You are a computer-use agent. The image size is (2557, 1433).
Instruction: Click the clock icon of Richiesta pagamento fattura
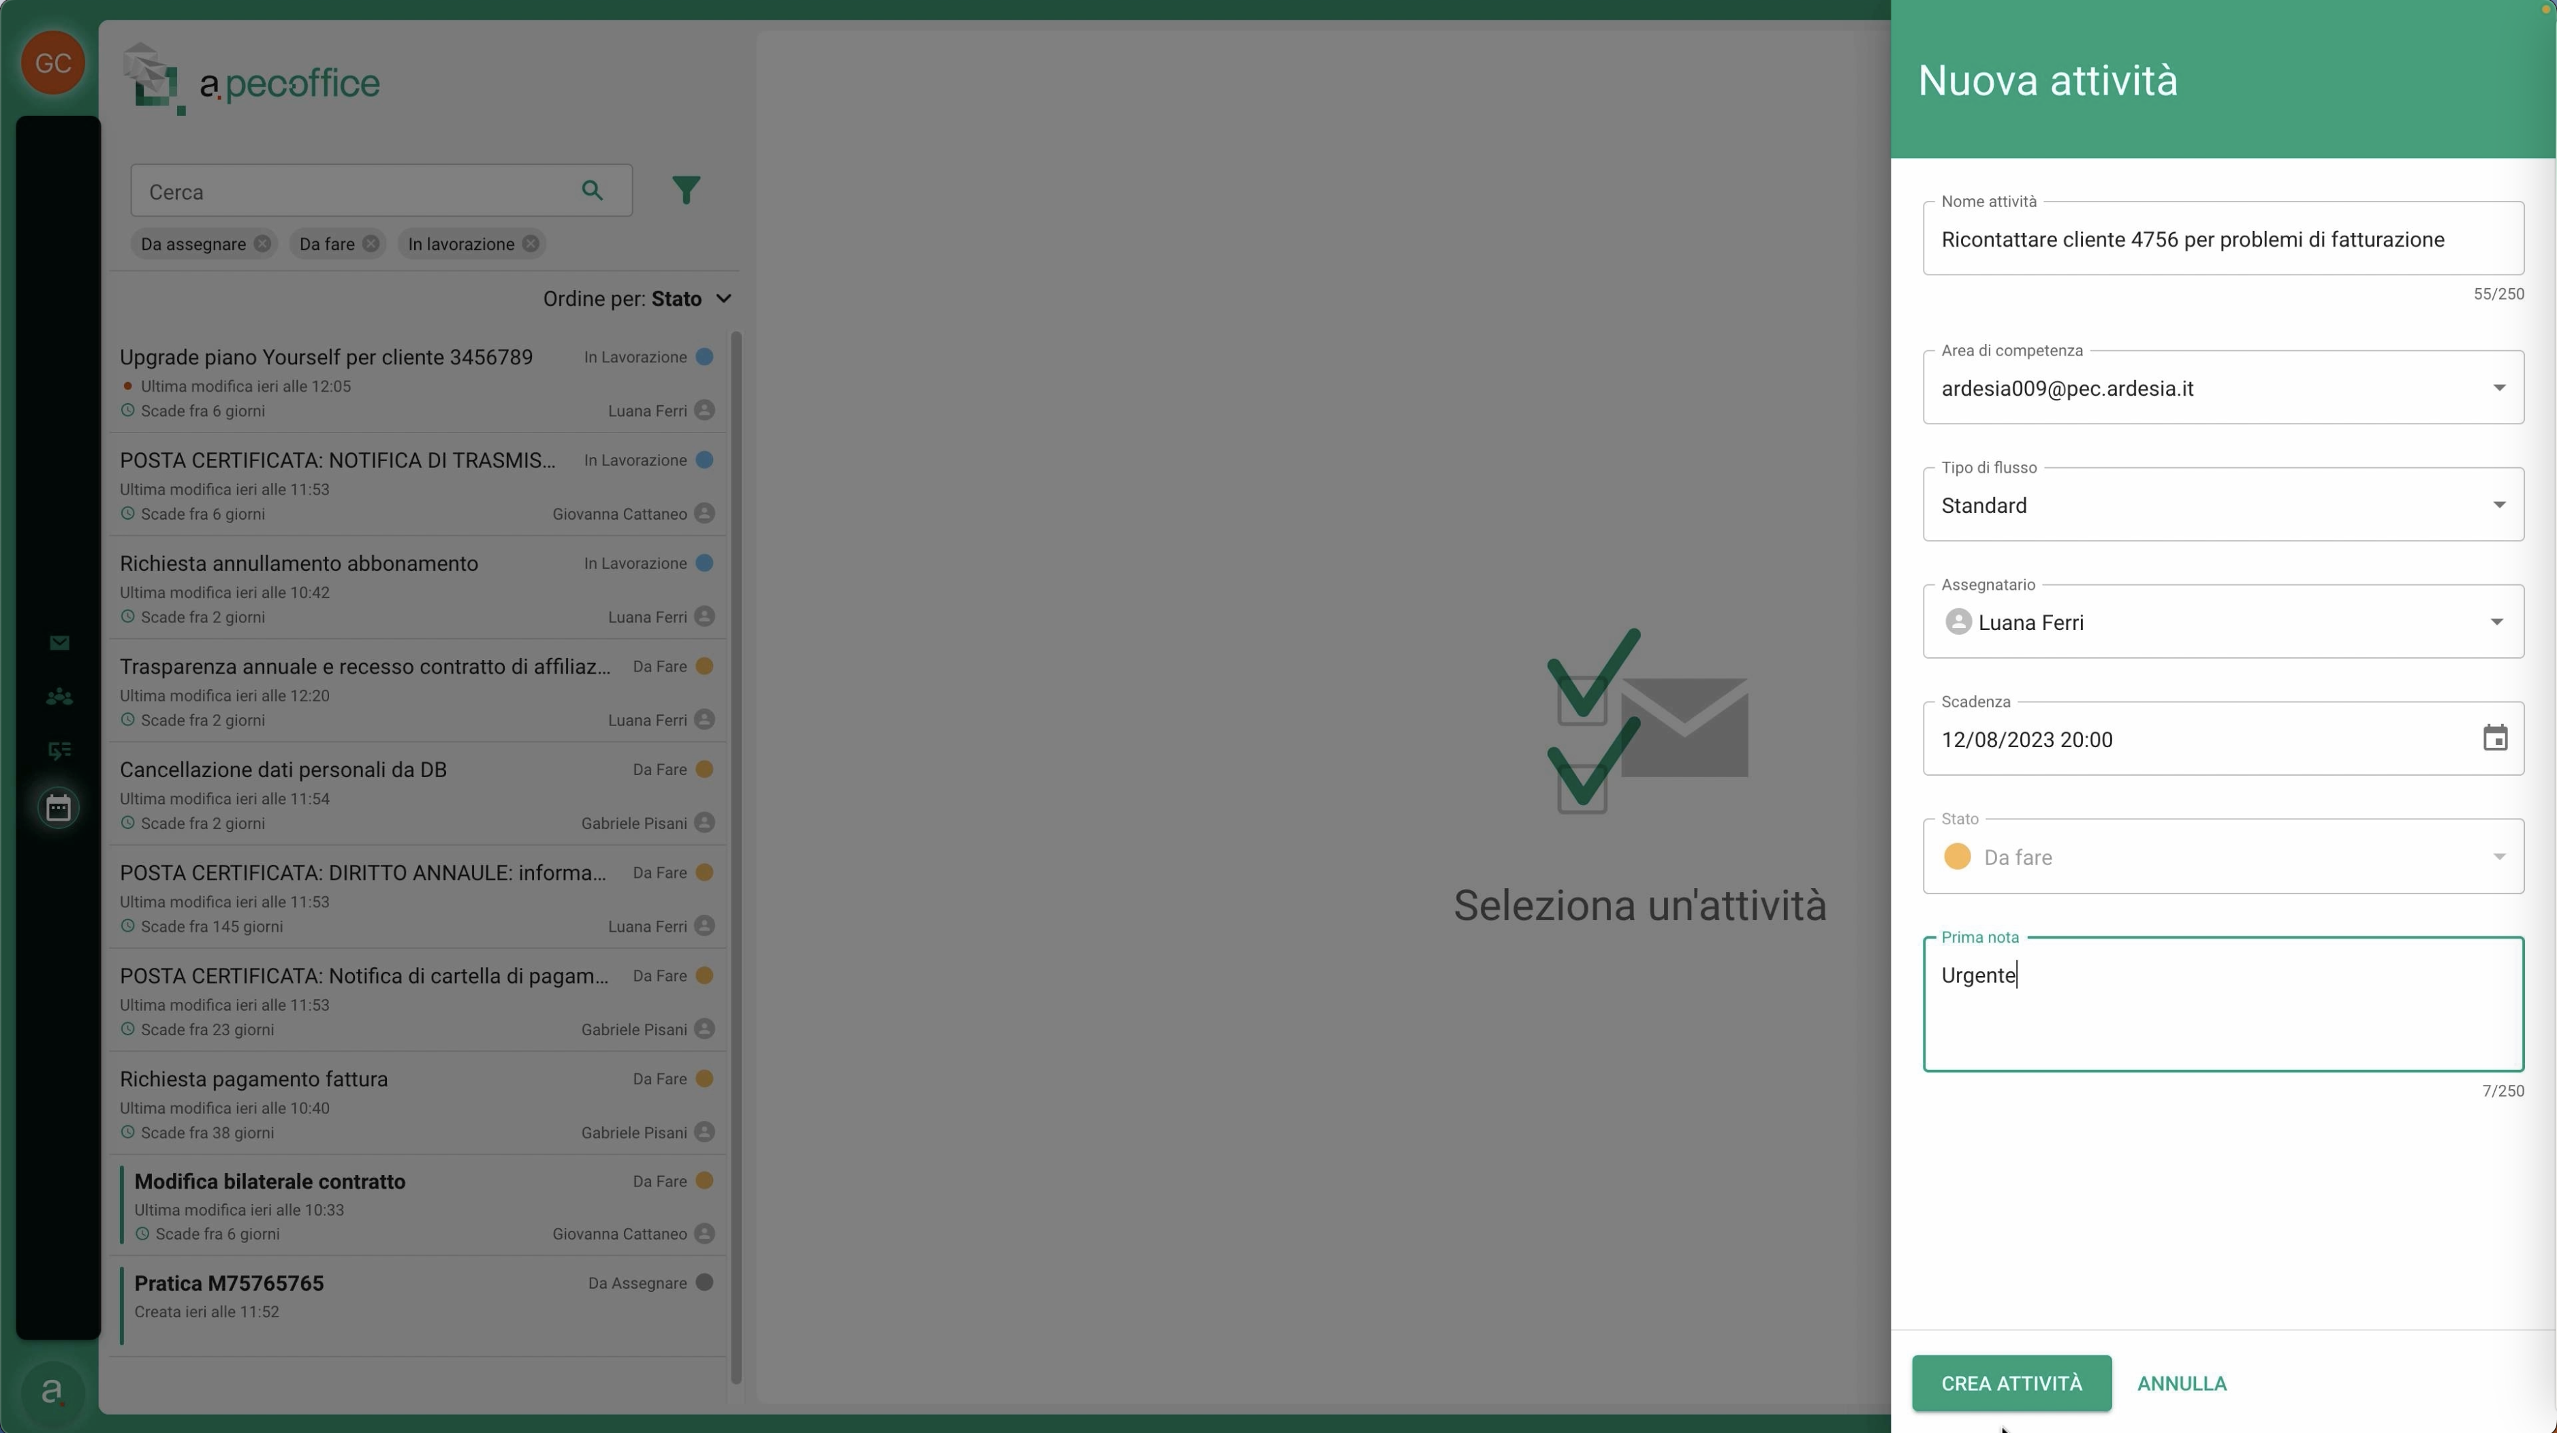(x=127, y=1131)
